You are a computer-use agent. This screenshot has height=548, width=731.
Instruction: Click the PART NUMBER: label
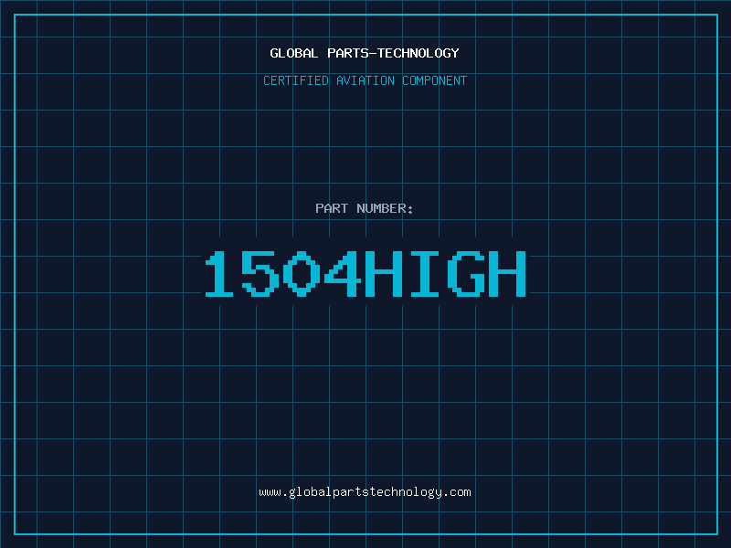(365, 208)
